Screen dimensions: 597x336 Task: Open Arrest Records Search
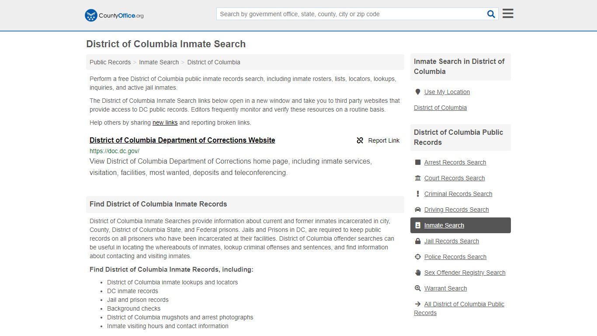(455, 162)
